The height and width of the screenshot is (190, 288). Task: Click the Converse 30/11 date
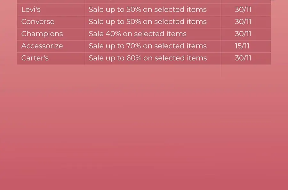(243, 22)
